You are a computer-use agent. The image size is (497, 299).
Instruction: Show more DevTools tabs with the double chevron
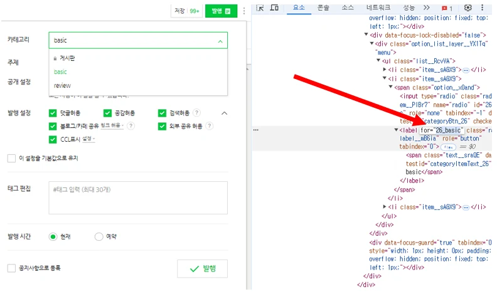427,8
